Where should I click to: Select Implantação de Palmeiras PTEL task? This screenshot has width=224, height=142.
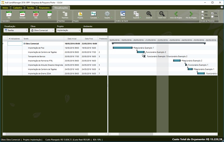[40, 61]
